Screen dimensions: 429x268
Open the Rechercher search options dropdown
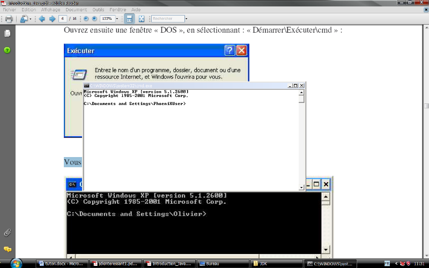click(186, 19)
